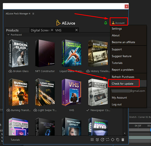The height and width of the screenshot is (146, 151).
Task: Click the clock refresh history icon
Action: pyautogui.click(x=103, y=140)
